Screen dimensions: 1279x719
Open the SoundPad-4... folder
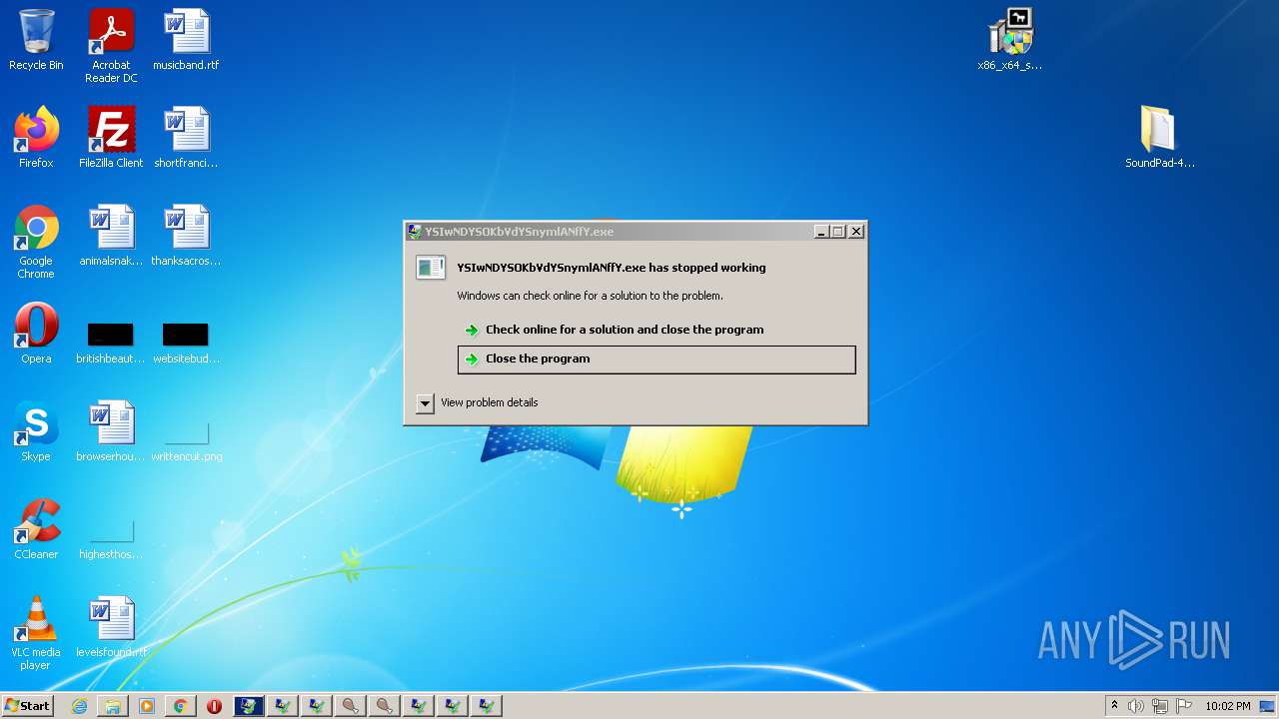coord(1159,138)
